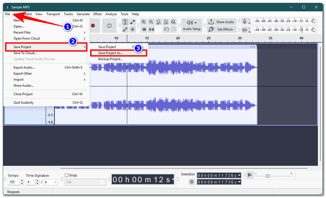Open the Tools menu

coord(124,14)
